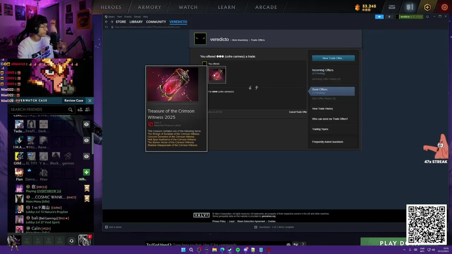Image resolution: width=452 pixels, height=254 pixels.
Task: Open the Friends menu in Steam
Action: point(128,17)
